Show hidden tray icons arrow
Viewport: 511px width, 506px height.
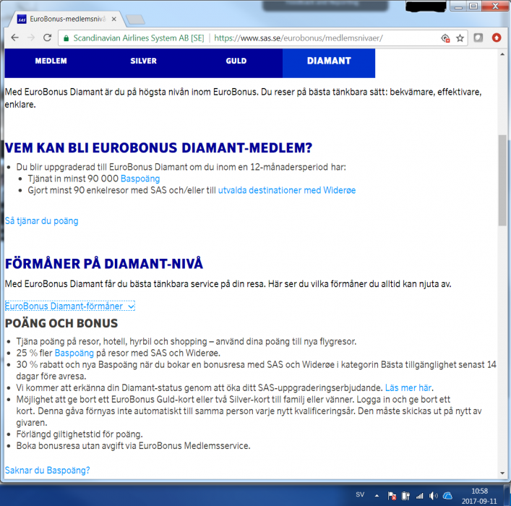click(x=378, y=496)
